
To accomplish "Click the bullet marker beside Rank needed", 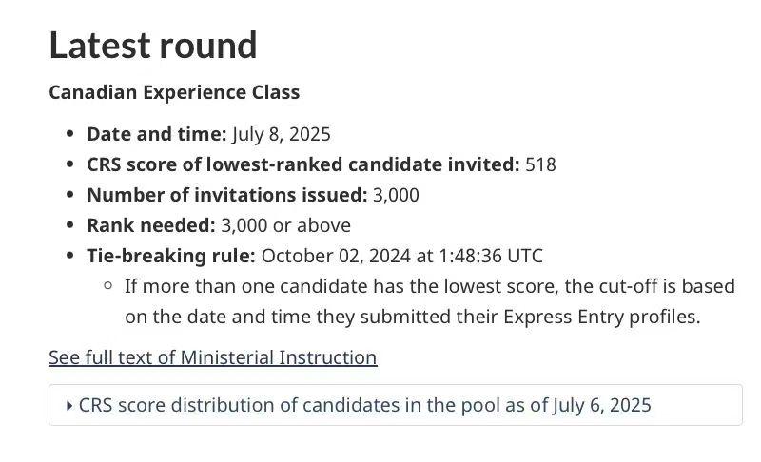I will 70,225.
